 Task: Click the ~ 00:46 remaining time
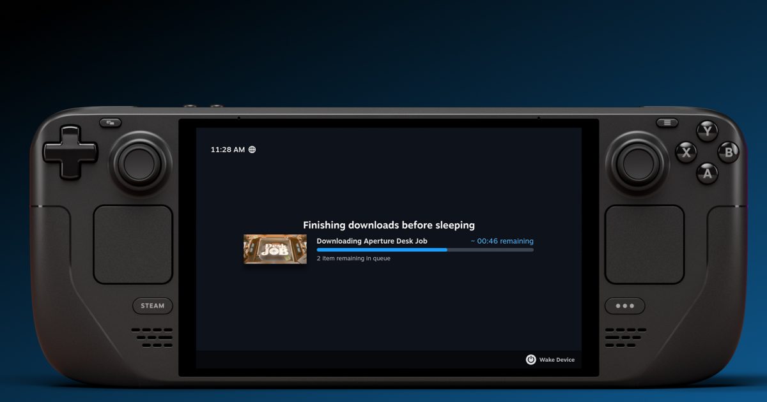(502, 241)
